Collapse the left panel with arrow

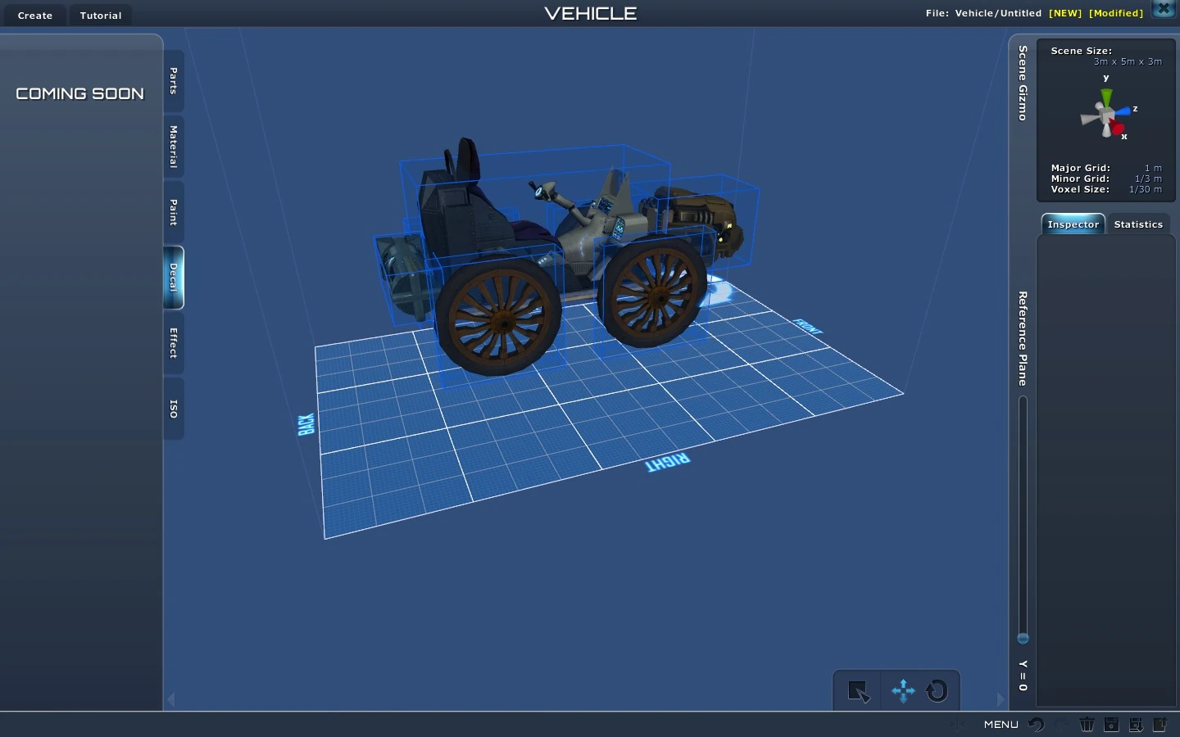click(x=171, y=699)
